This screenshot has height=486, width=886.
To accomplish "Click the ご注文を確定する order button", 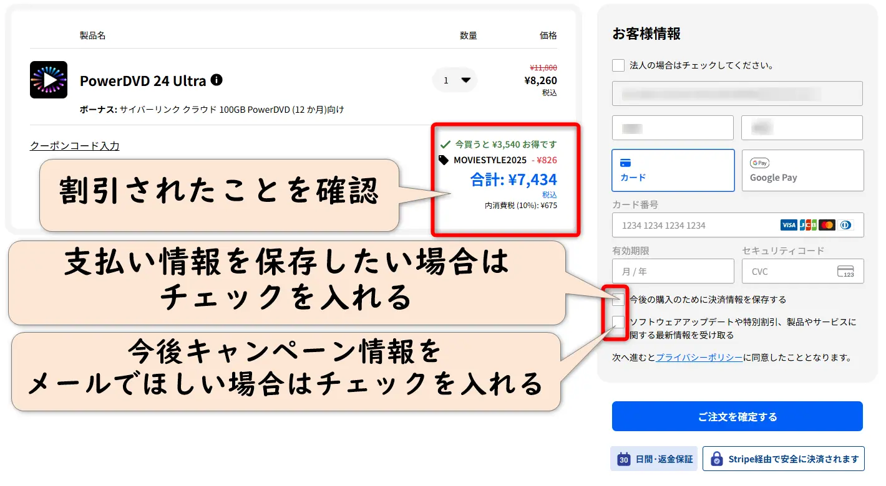I will (738, 416).
